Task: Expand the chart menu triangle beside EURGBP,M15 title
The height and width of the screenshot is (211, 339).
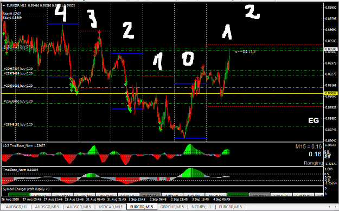Action: tap(4, 5)
